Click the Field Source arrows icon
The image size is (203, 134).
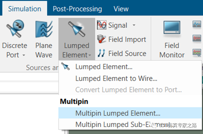pos(101,53)
